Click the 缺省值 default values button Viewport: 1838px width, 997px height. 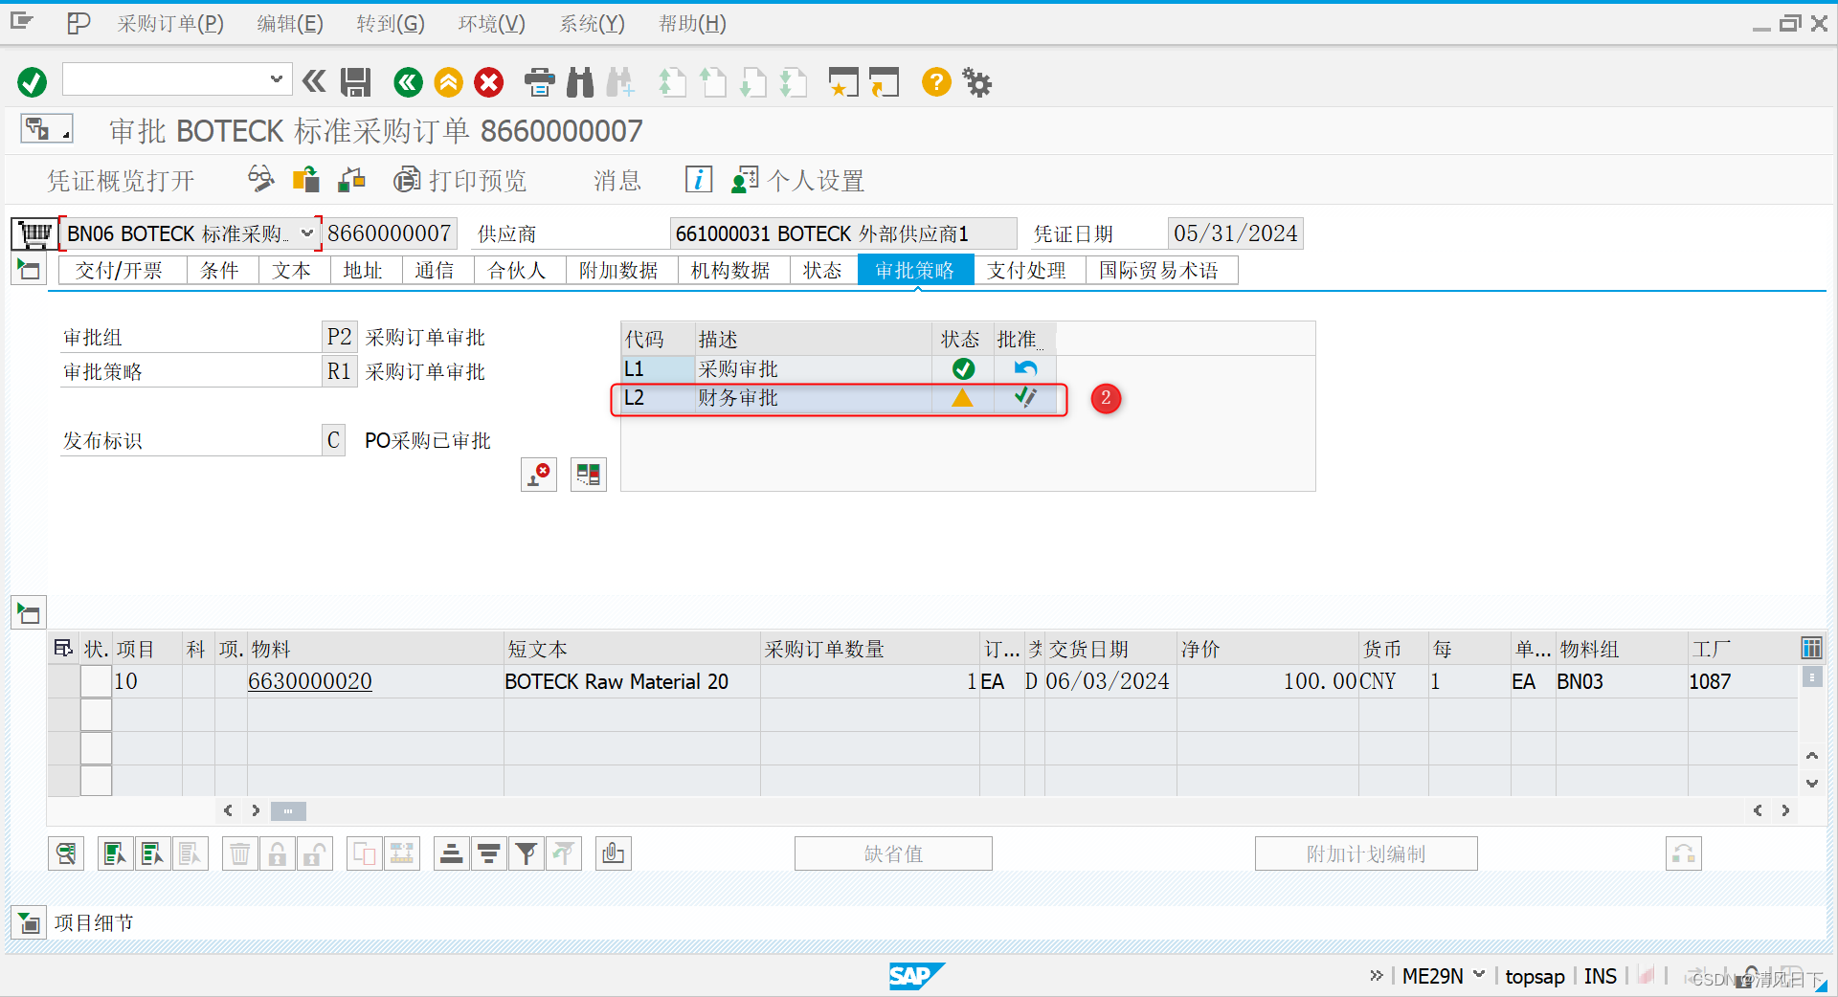coord(893,853)
